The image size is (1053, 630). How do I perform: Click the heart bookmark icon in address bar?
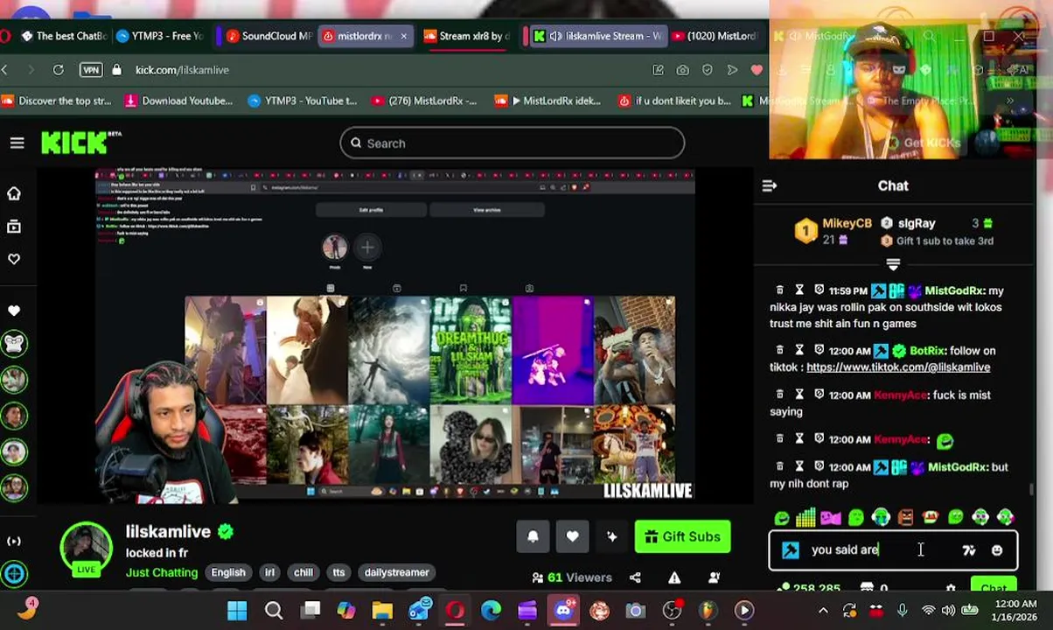click(757, 70)
